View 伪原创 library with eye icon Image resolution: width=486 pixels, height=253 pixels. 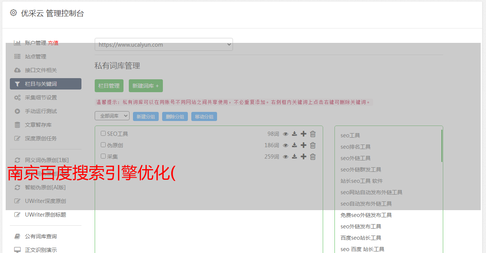(x=286, y=145)
